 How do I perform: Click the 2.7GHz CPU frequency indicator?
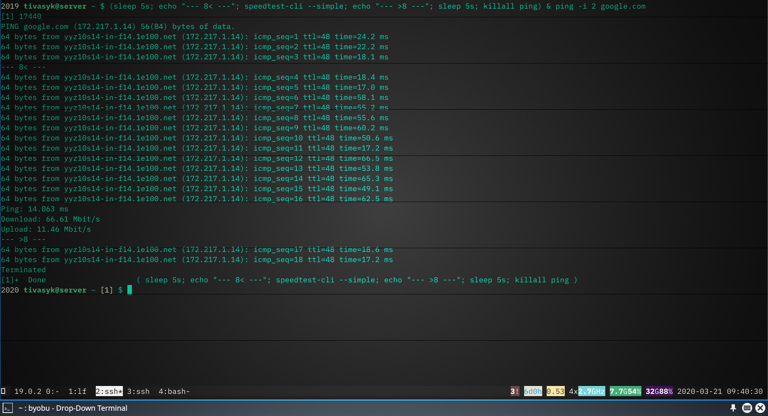(x=591, y=391)
